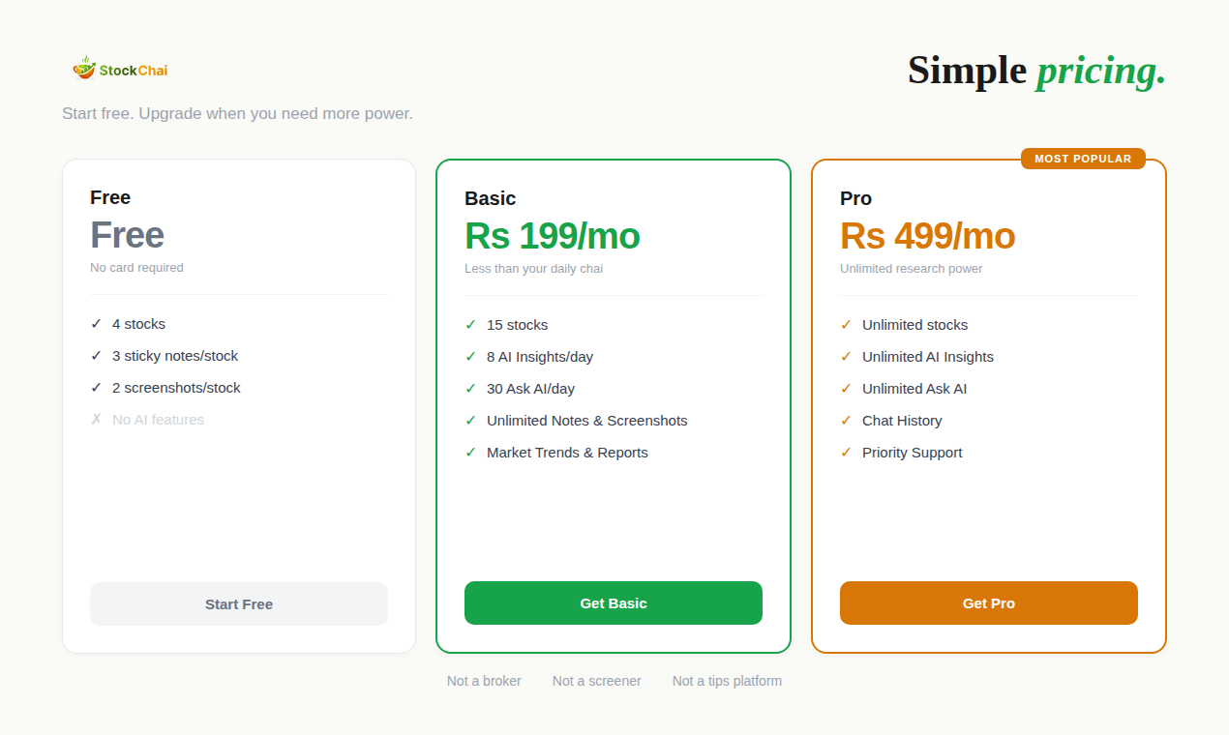Choose the orange Get Pro button
The image size is (1229, 735).
coord(988,603)
